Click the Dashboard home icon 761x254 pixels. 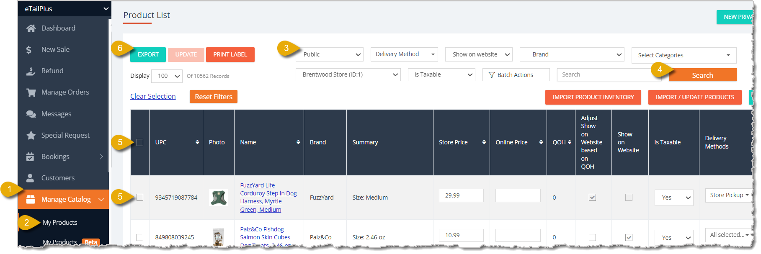pyautogui.click(x=31, y=28)
